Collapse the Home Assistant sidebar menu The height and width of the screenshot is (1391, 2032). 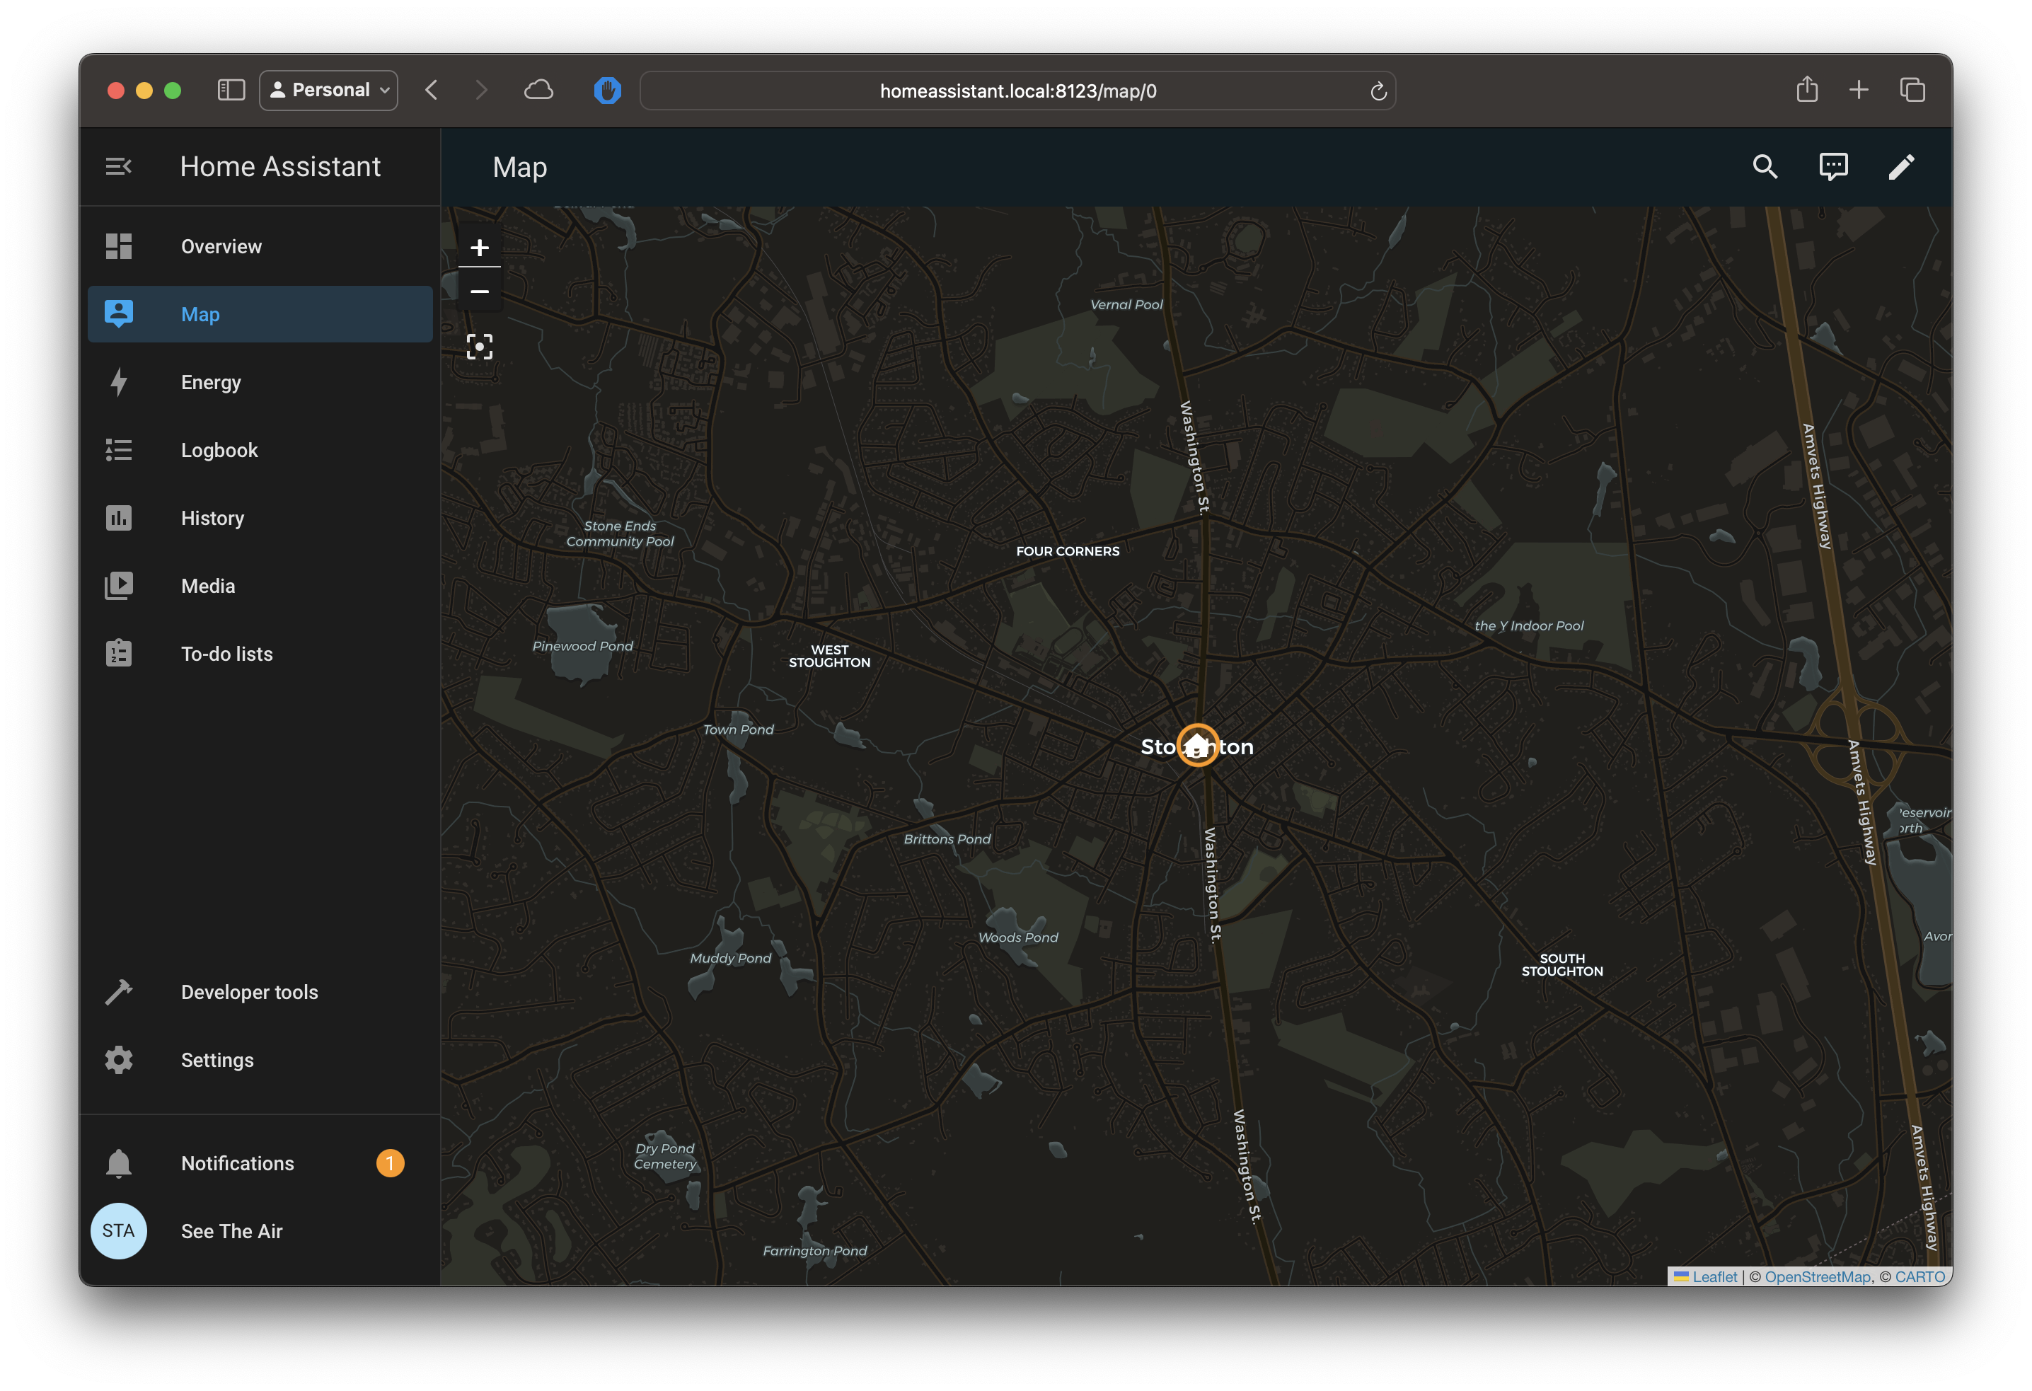[x=118, y=166]
